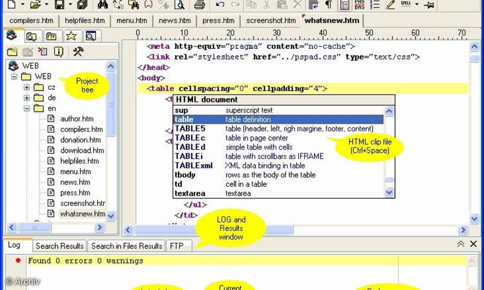Cut selection with the scissors icon

click(x=267, y=4)
